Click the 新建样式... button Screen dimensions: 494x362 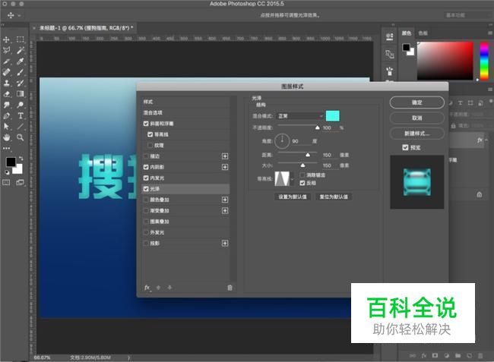(x=416, y=134)
